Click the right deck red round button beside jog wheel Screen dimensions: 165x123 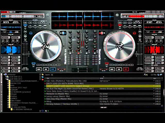coord(134,33)
